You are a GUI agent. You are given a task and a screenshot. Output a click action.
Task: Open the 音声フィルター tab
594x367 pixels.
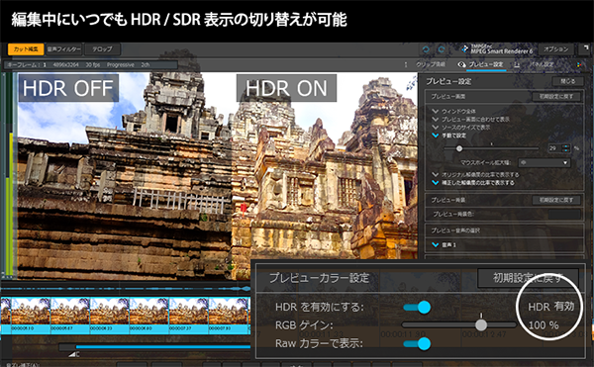(64, 49)
